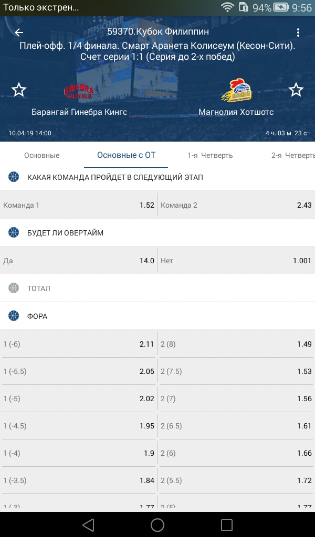Tap the Android recent apps button
This screenshot has height=537, width=315.
tap(227, 524)
